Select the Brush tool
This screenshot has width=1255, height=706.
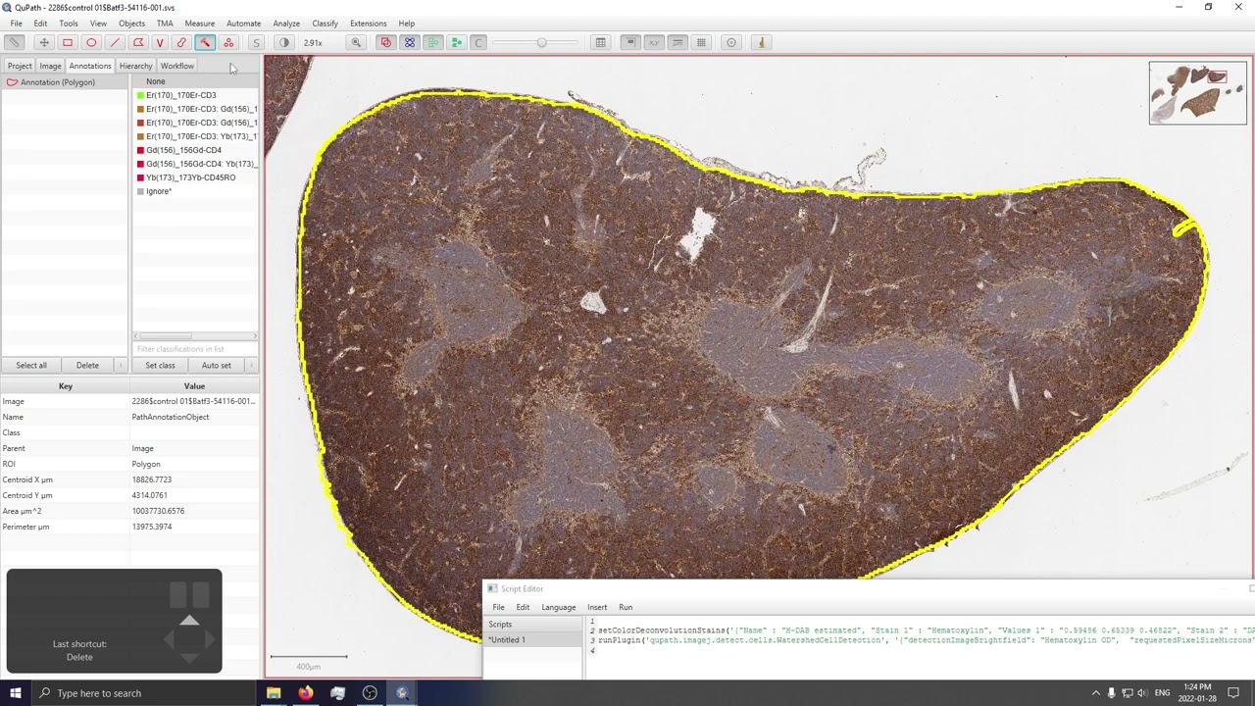coord(182,42)
